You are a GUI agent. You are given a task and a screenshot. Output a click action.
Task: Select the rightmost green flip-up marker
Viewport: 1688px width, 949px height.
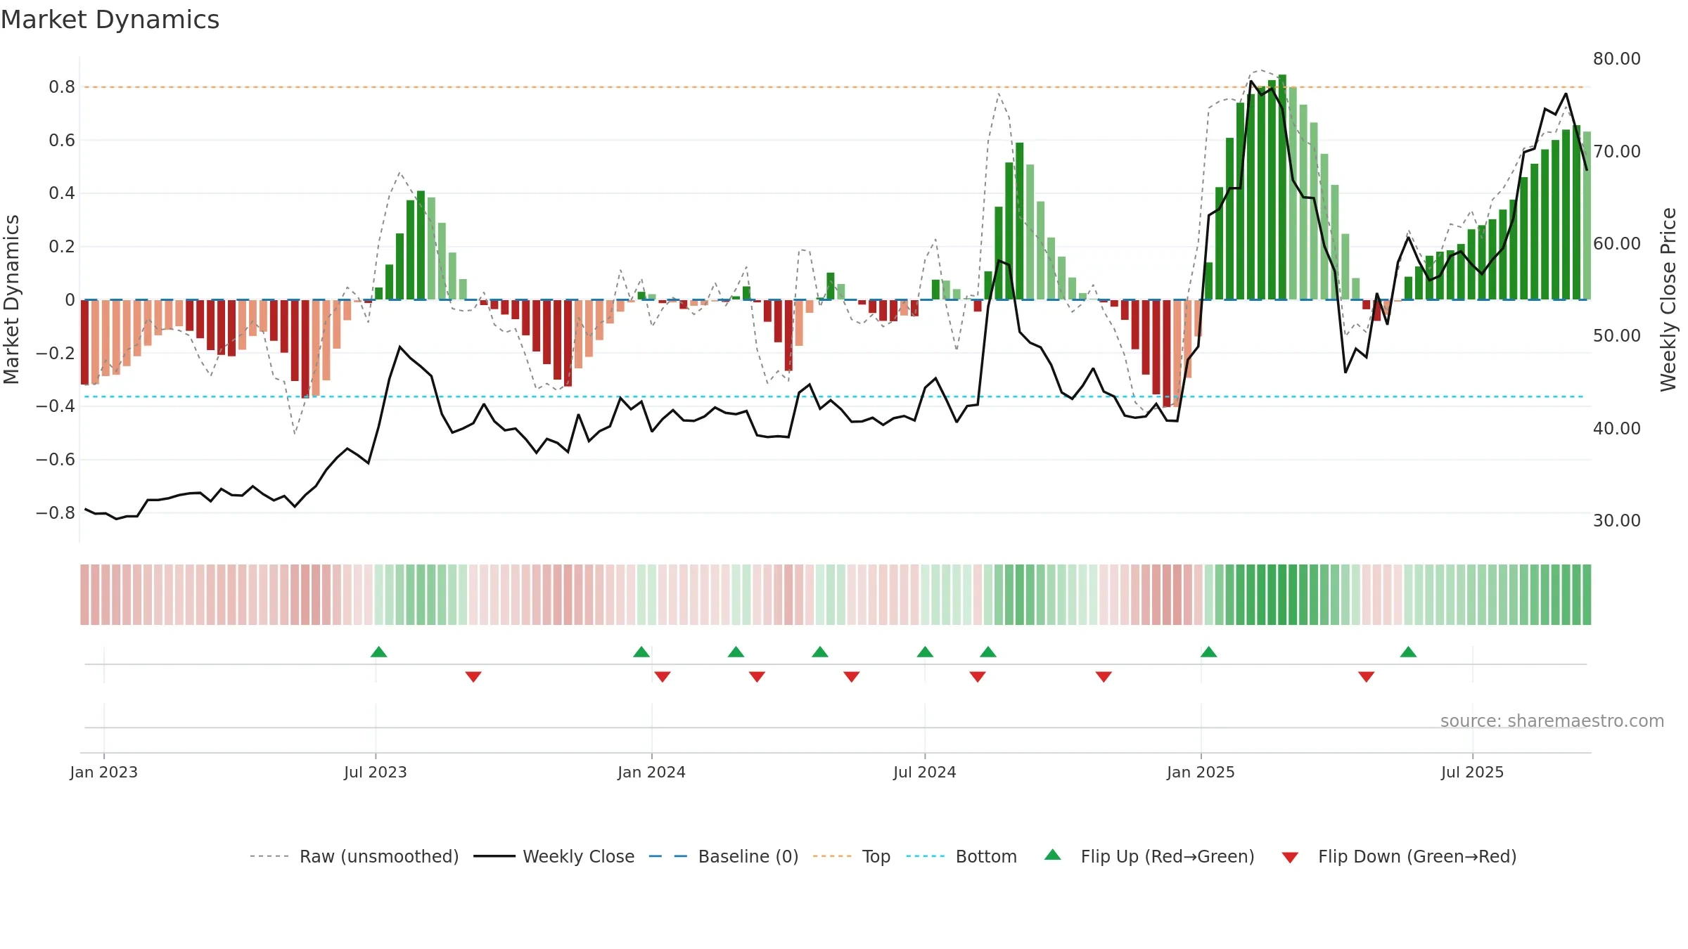pyautogui.click(x=1408, y=652)
